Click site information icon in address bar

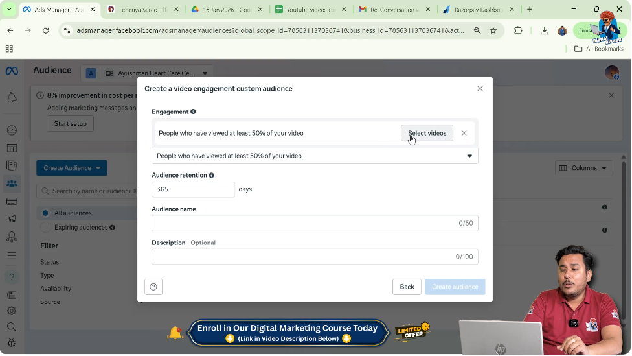point(67,30)
